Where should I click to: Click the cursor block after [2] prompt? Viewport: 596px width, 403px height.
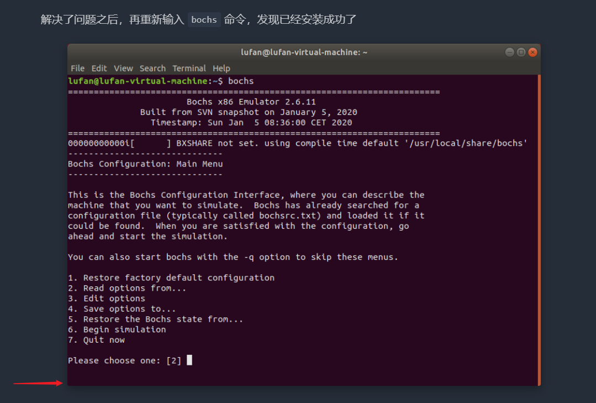tap(189, 360)
